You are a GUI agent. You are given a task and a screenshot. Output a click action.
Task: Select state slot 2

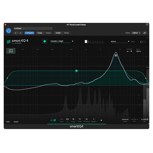pyautogui.click(x=88, y=42)
